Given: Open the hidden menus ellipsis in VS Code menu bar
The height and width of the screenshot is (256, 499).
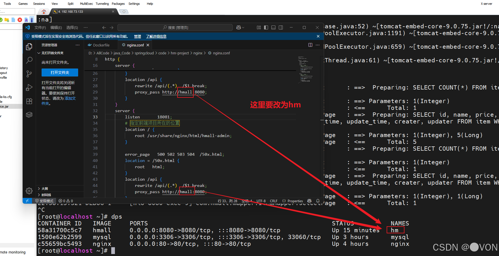Looking at the screenshot, I should pyautogui.click(x=85, y=27).
